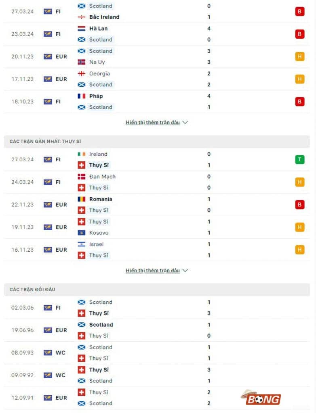Open the 02.03.06 head-to-head match row
The height and width of the screenshot is (413, 316).
[x=158, y=307]
